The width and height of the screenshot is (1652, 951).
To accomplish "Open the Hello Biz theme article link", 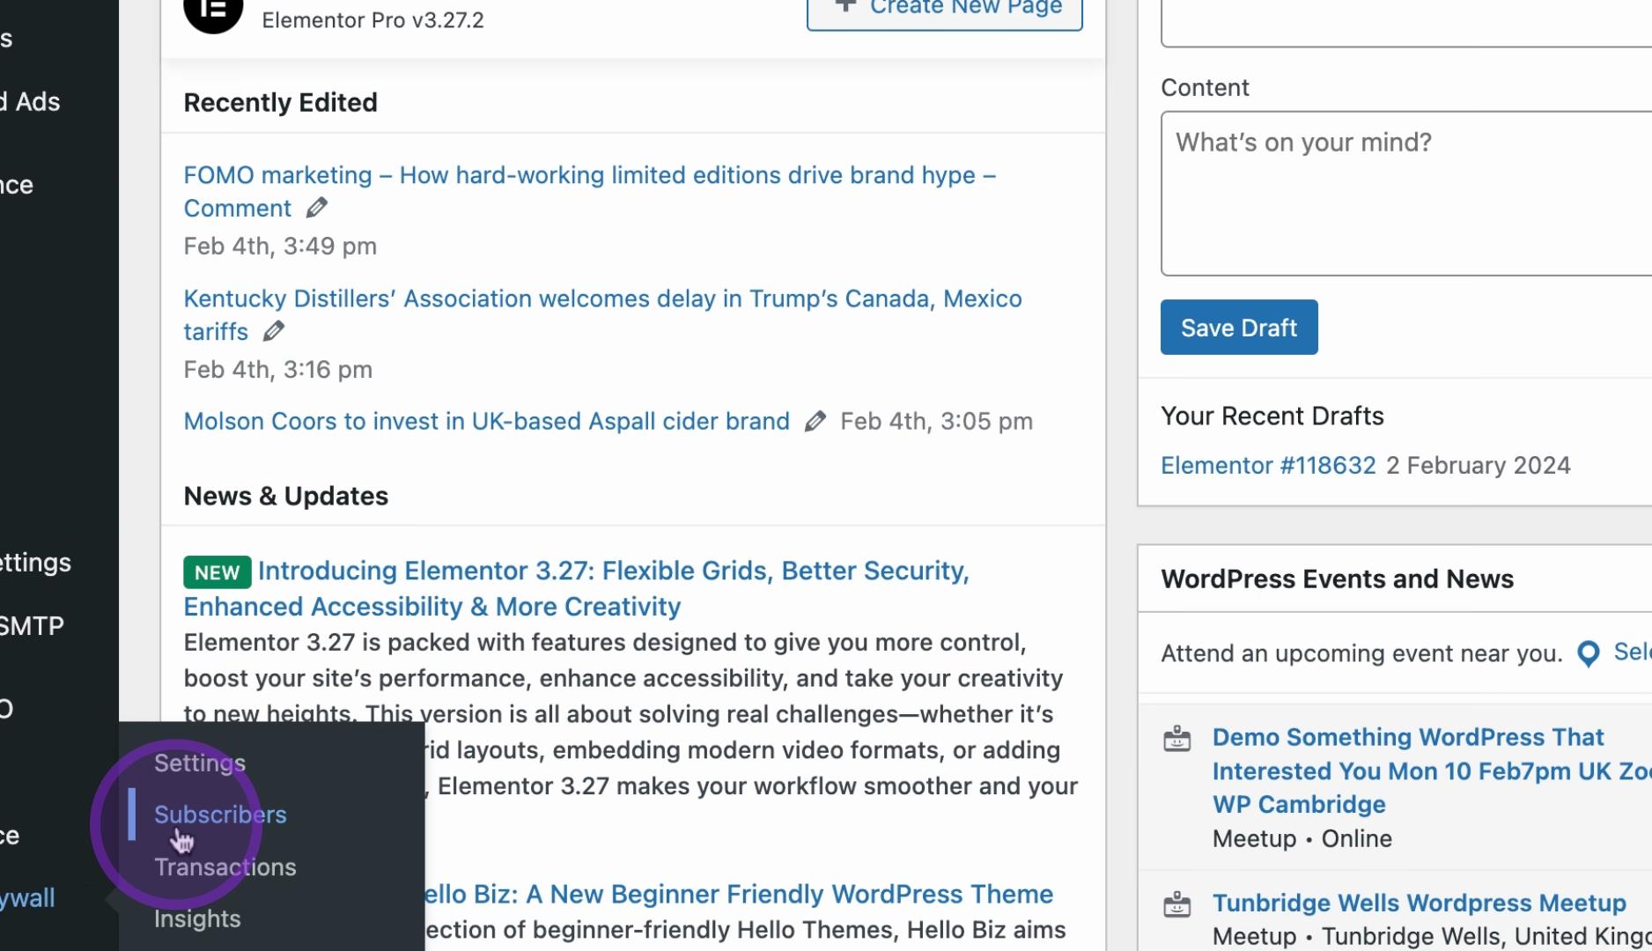I will pos(739,894).
